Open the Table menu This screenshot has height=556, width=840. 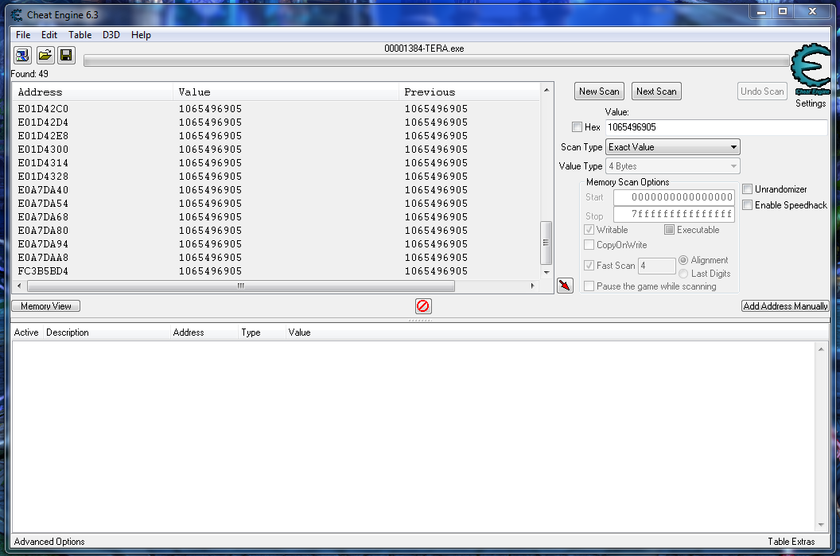coord(80,35)
